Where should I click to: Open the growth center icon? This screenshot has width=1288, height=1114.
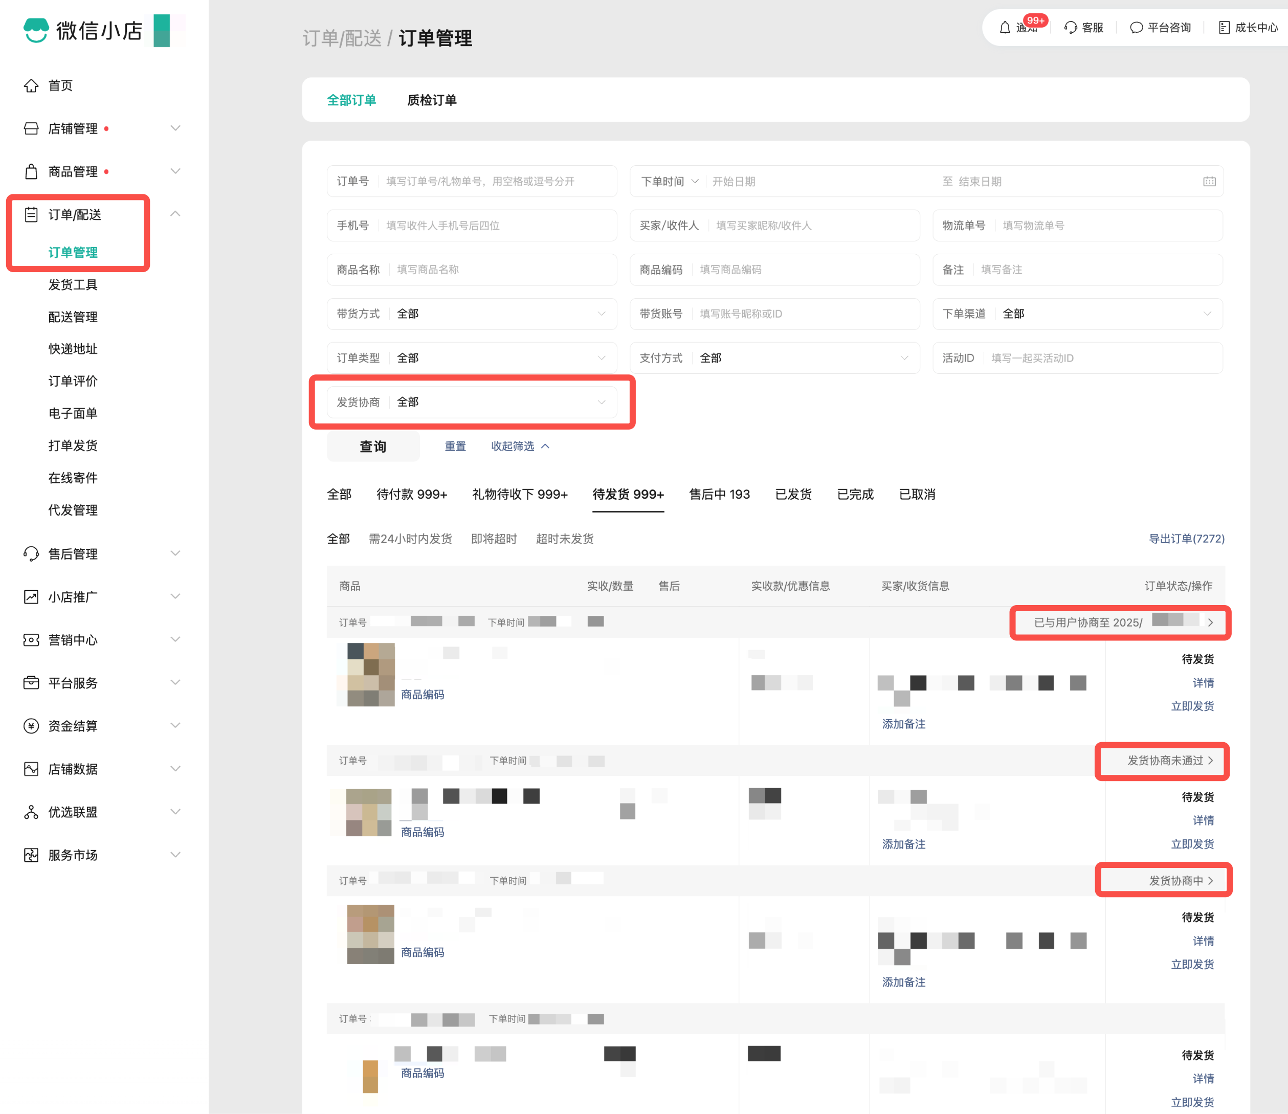pos(1224,28)
